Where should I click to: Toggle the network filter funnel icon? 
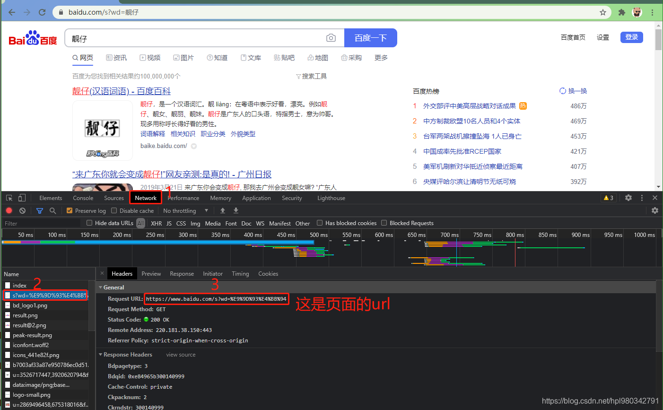(40, 210)
